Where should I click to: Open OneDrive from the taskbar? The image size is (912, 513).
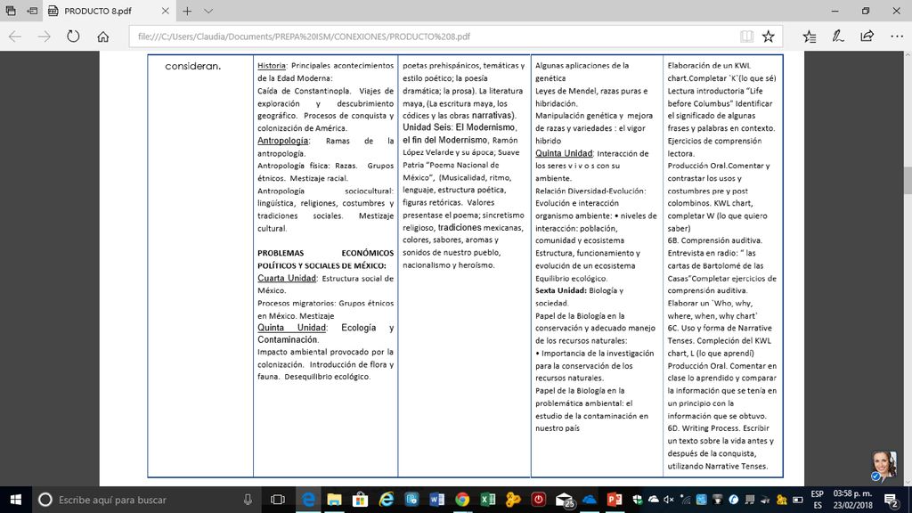[x=590, y=500]
